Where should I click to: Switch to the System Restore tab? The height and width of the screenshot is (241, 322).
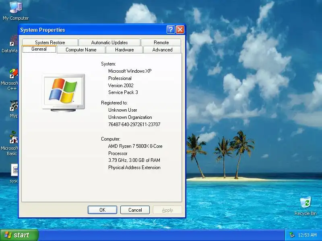point(50,43)
